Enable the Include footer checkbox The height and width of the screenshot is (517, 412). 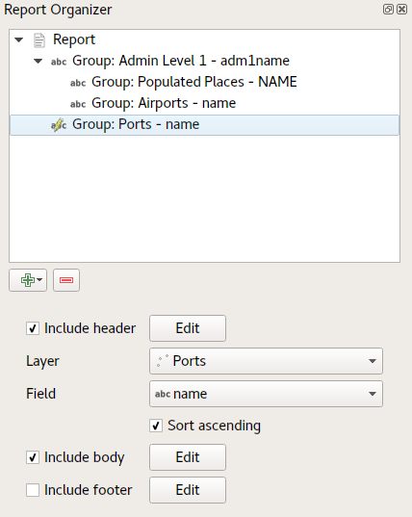click(33, 490)
